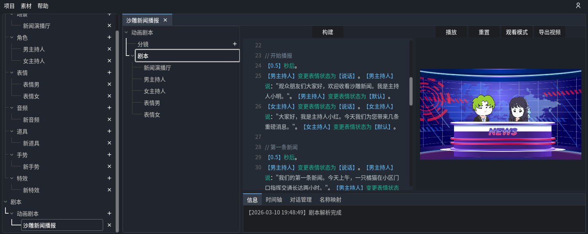Click the 播放 button
588x234 pixels.
point(451,32)
